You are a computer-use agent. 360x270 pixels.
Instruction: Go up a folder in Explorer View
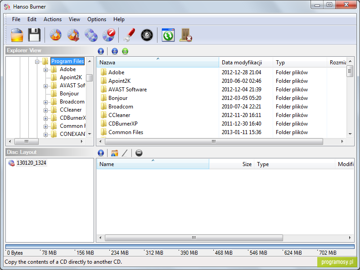(x=101, y=51)
